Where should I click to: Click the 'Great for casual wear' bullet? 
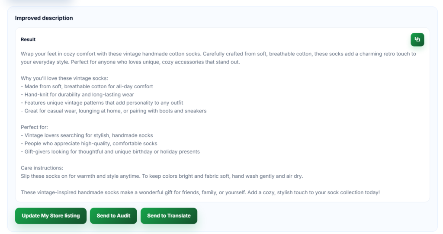pos(114,111)
